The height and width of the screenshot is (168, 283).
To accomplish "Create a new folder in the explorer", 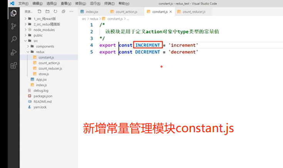I will [x=47, y=12].
